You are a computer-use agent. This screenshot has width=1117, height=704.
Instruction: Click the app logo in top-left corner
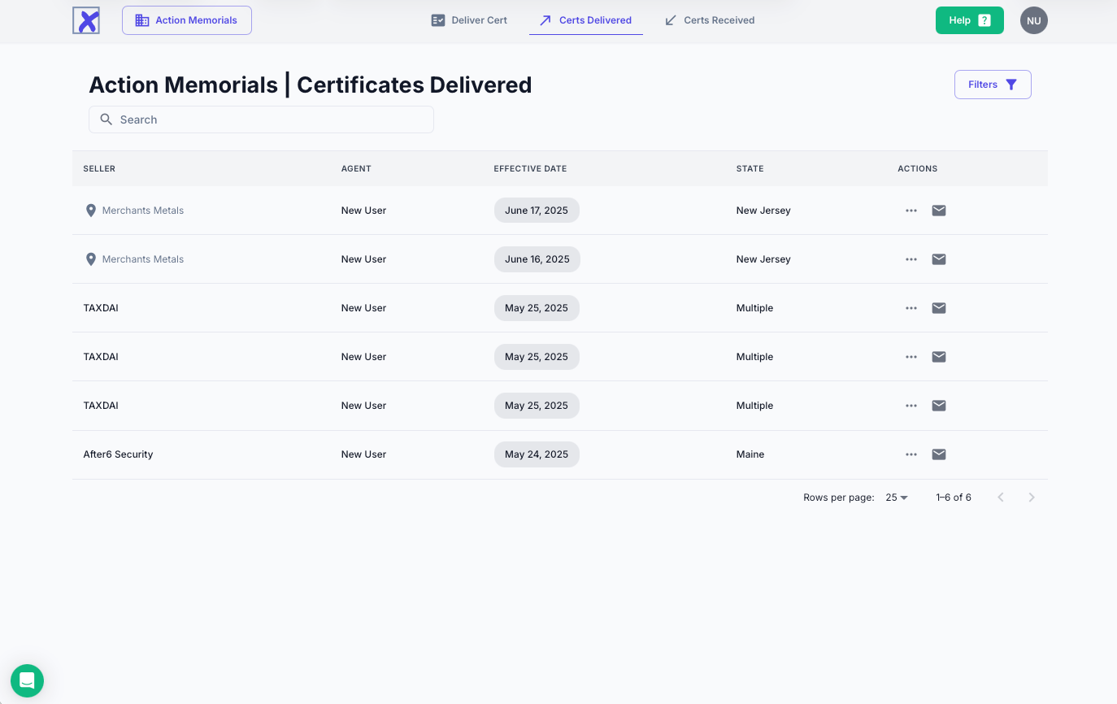coord(86,20)
